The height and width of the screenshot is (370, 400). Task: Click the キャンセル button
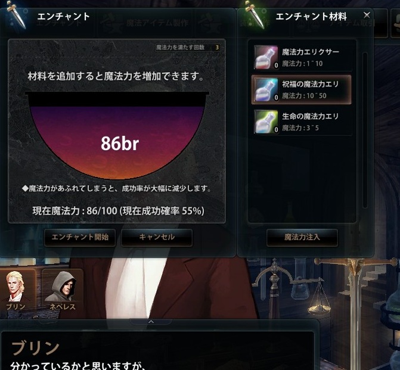157,237
